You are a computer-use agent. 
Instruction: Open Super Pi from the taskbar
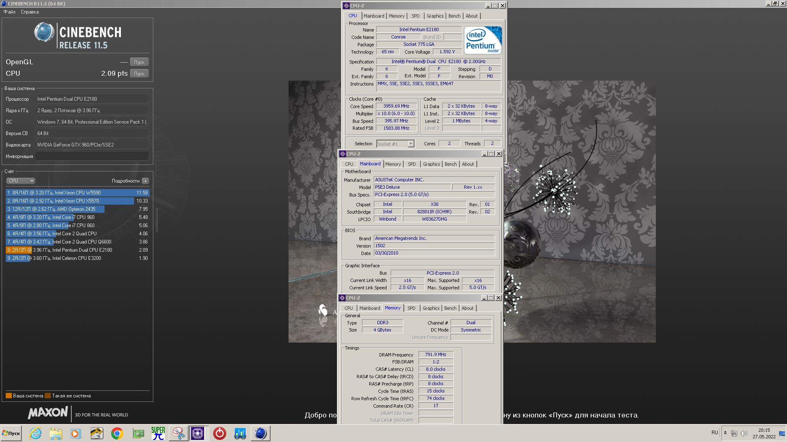pos(158,433)
